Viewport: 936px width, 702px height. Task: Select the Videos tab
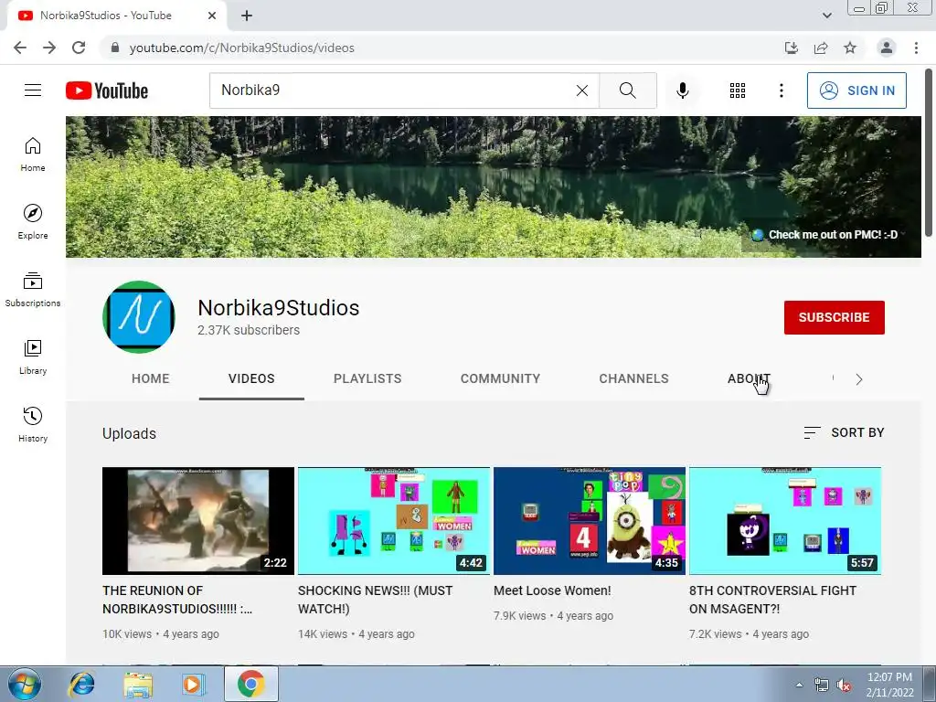[251, 378]
